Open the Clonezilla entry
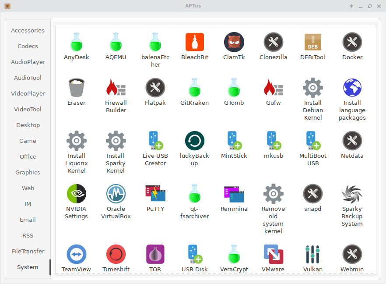 [x=274, y=42]
